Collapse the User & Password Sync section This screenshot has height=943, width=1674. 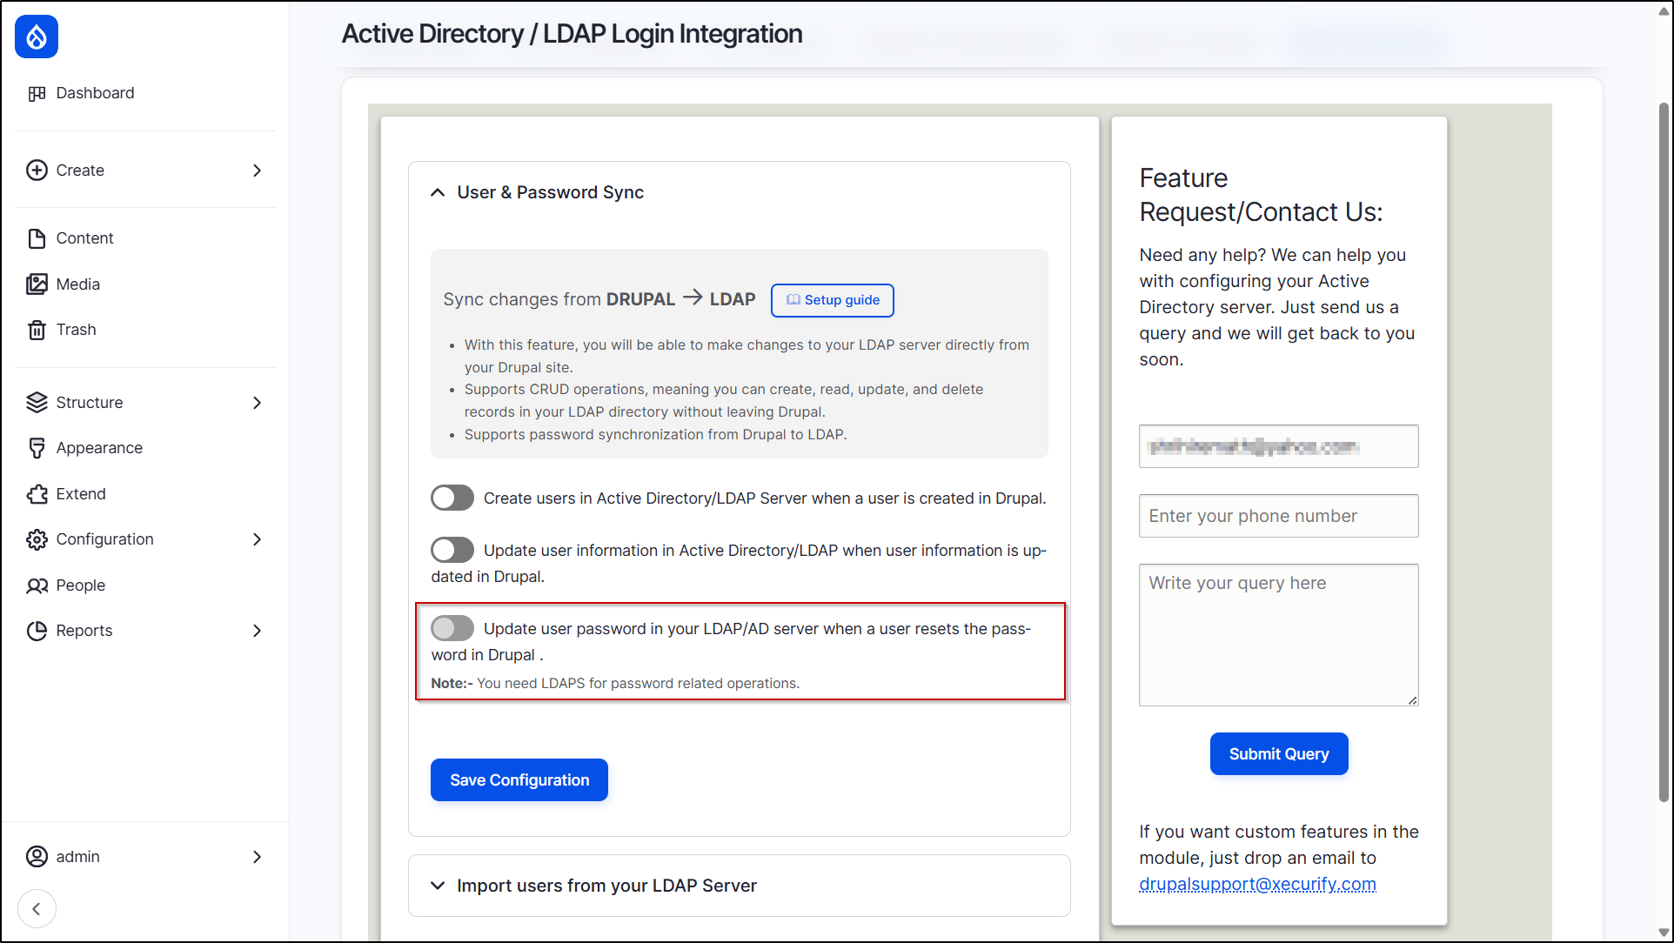(x=438, y=192)
